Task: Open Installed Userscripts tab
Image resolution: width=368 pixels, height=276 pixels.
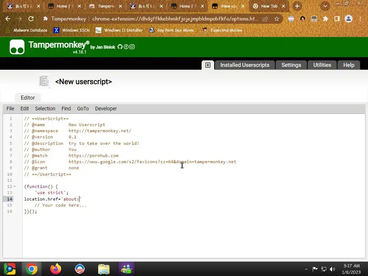Action: (x=245, y=65)
